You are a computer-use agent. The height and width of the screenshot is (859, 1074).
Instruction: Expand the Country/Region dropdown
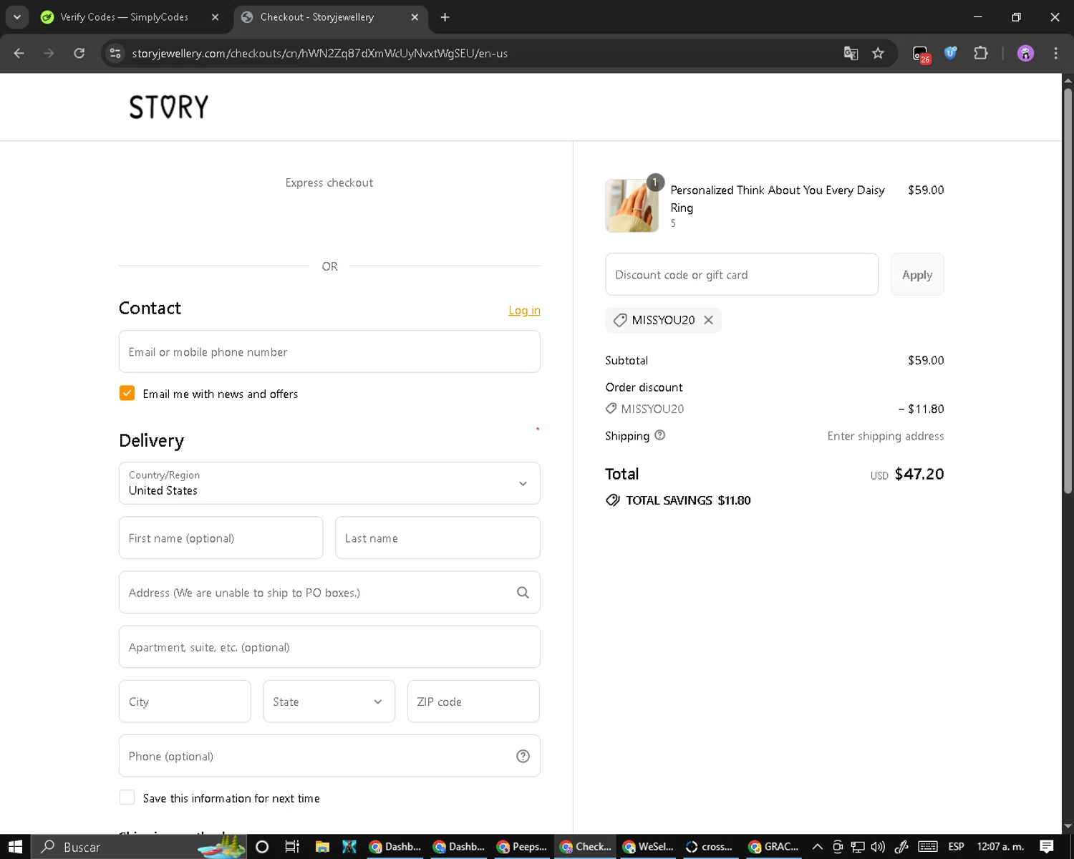pyautogui.click(x=329, y=483)
